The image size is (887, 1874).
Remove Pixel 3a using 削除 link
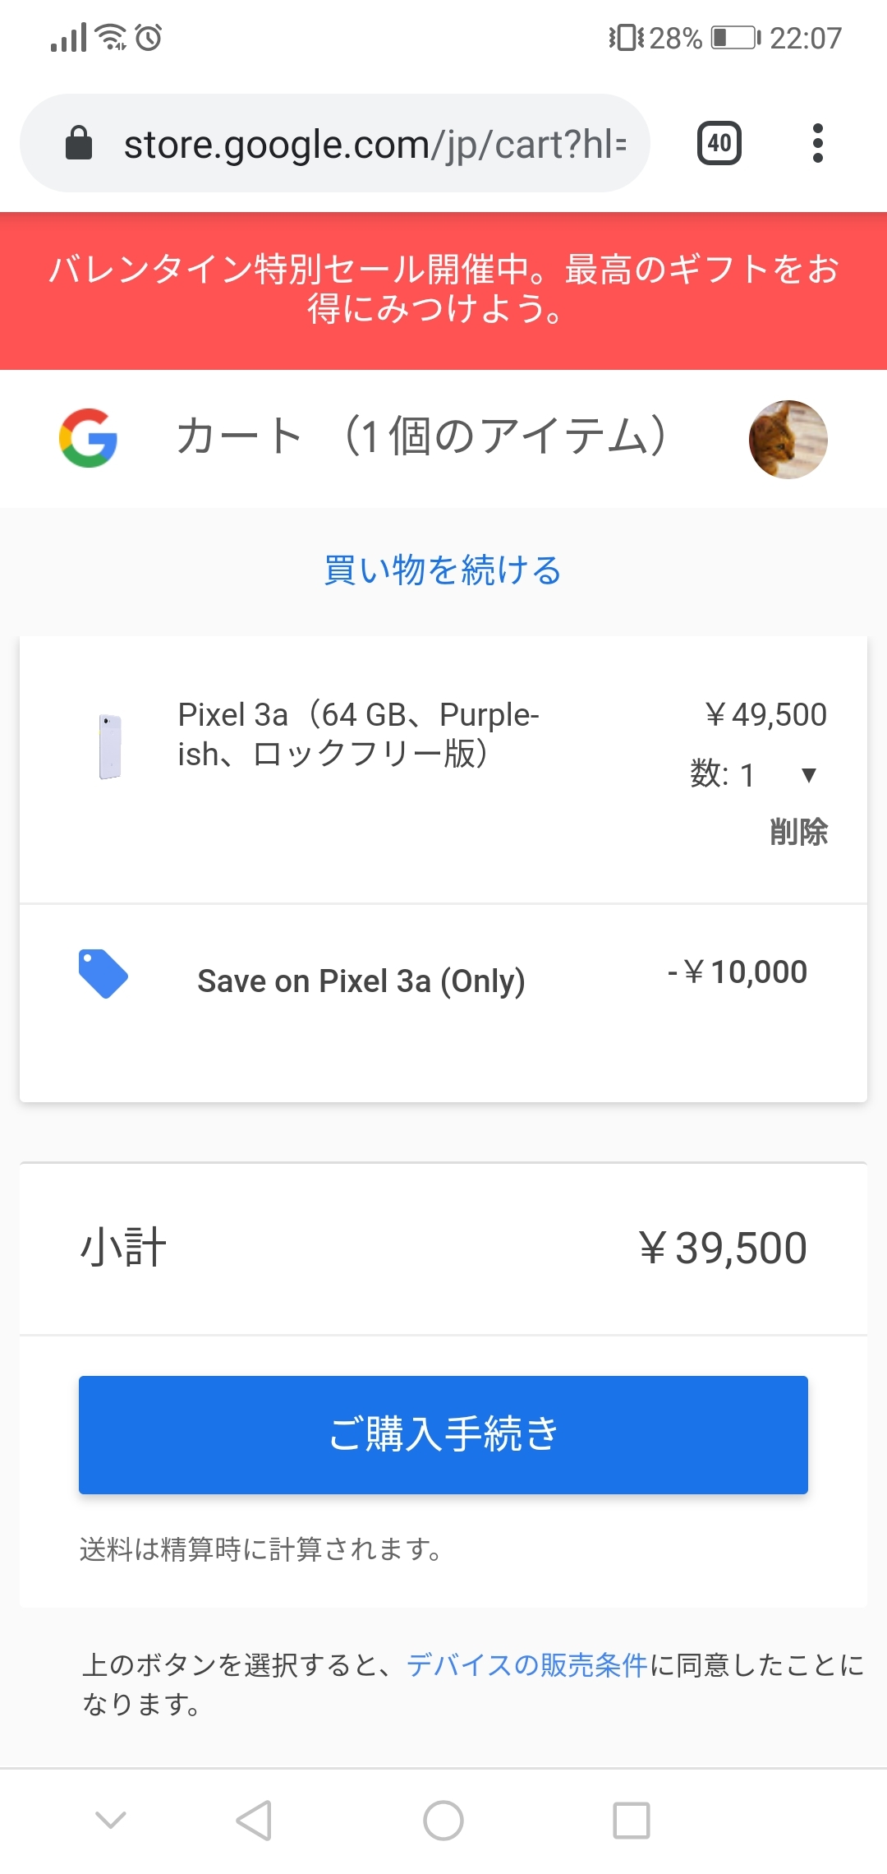[x=798, y=832]
